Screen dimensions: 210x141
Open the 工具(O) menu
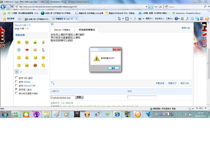[169, 19]
